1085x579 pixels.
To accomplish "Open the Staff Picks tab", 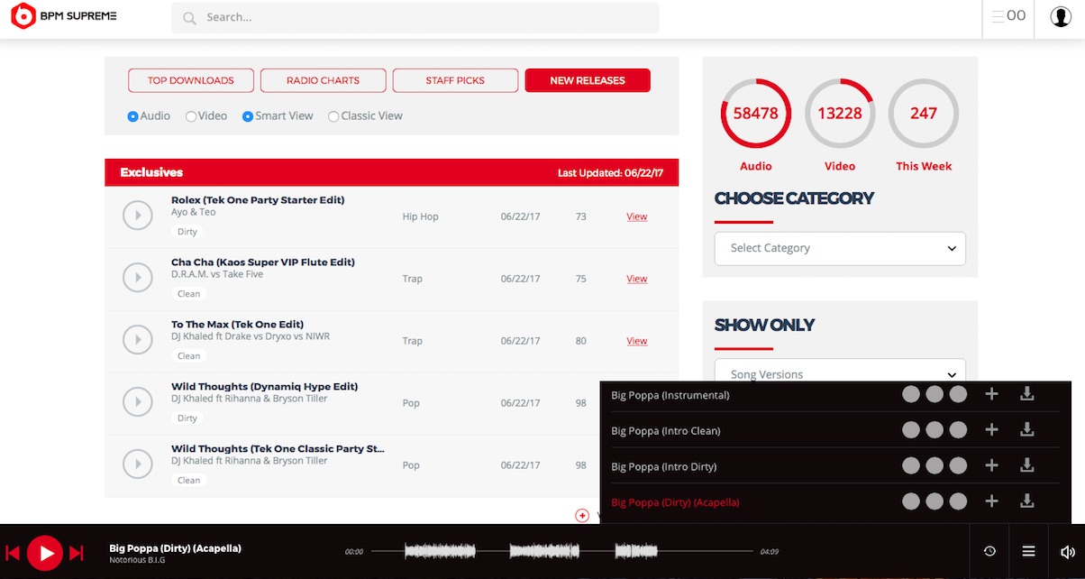I will coord(455,80).
